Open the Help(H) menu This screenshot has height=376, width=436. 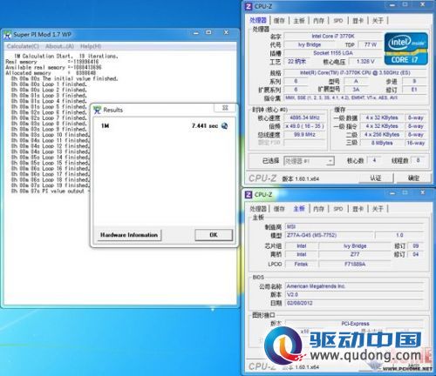91,46
